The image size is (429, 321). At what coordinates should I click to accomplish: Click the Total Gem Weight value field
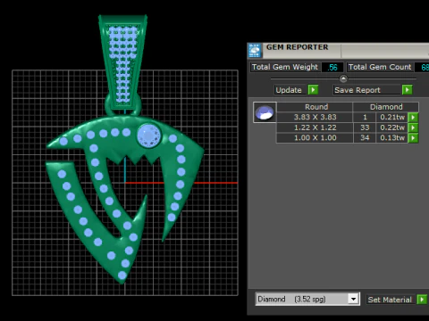click(332, 67)
